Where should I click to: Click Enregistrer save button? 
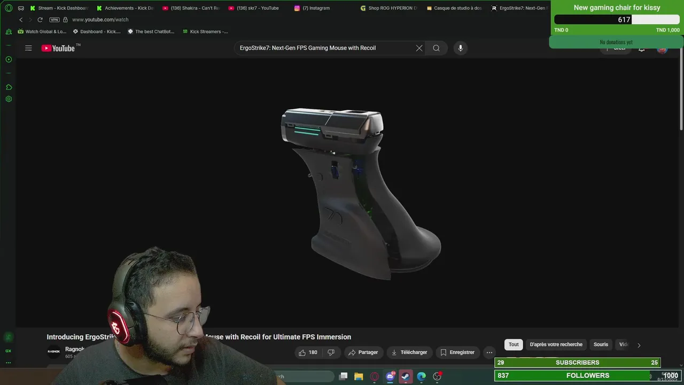pos(457,352)
